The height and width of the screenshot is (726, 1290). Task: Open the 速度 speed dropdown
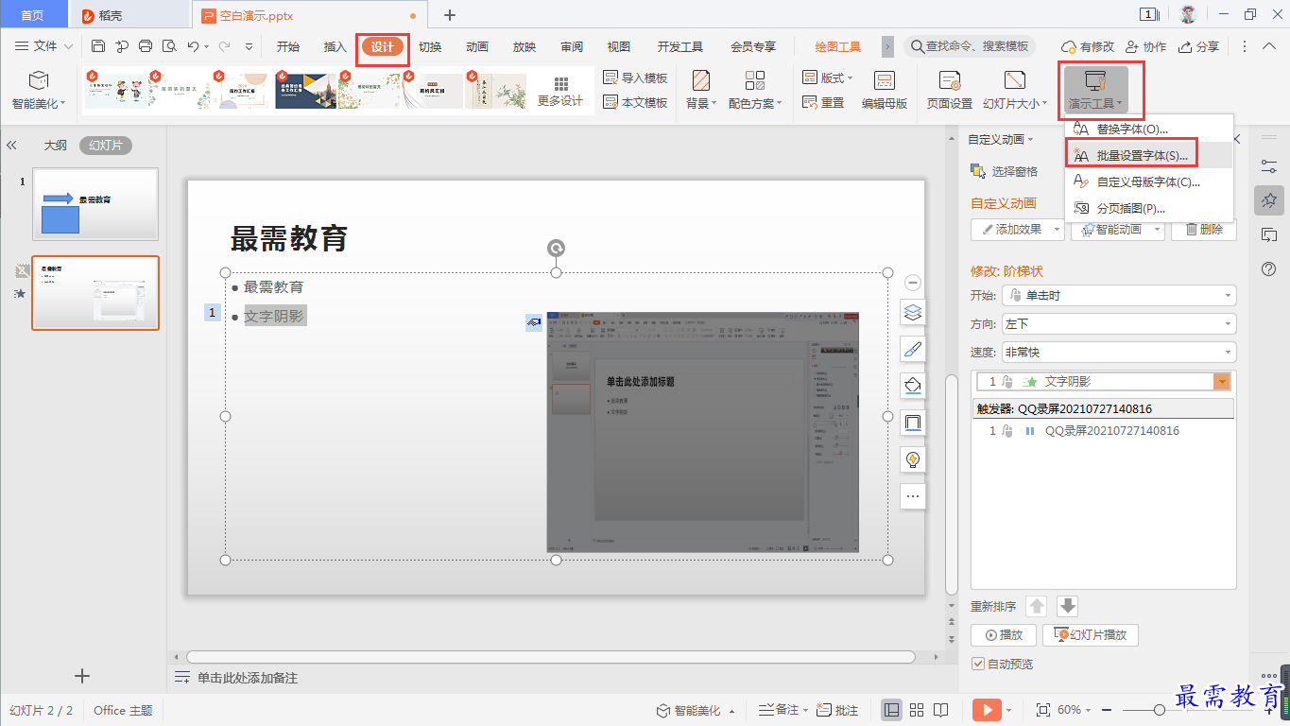pyautogui.click(x=1118, y=353)
